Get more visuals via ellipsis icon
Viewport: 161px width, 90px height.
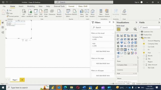[122, 56]
